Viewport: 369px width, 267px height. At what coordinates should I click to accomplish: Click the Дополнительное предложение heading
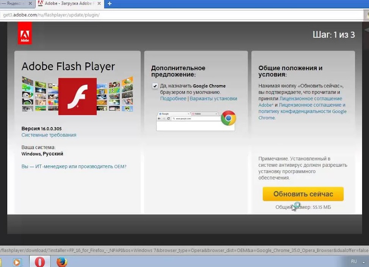pos(178,71)
